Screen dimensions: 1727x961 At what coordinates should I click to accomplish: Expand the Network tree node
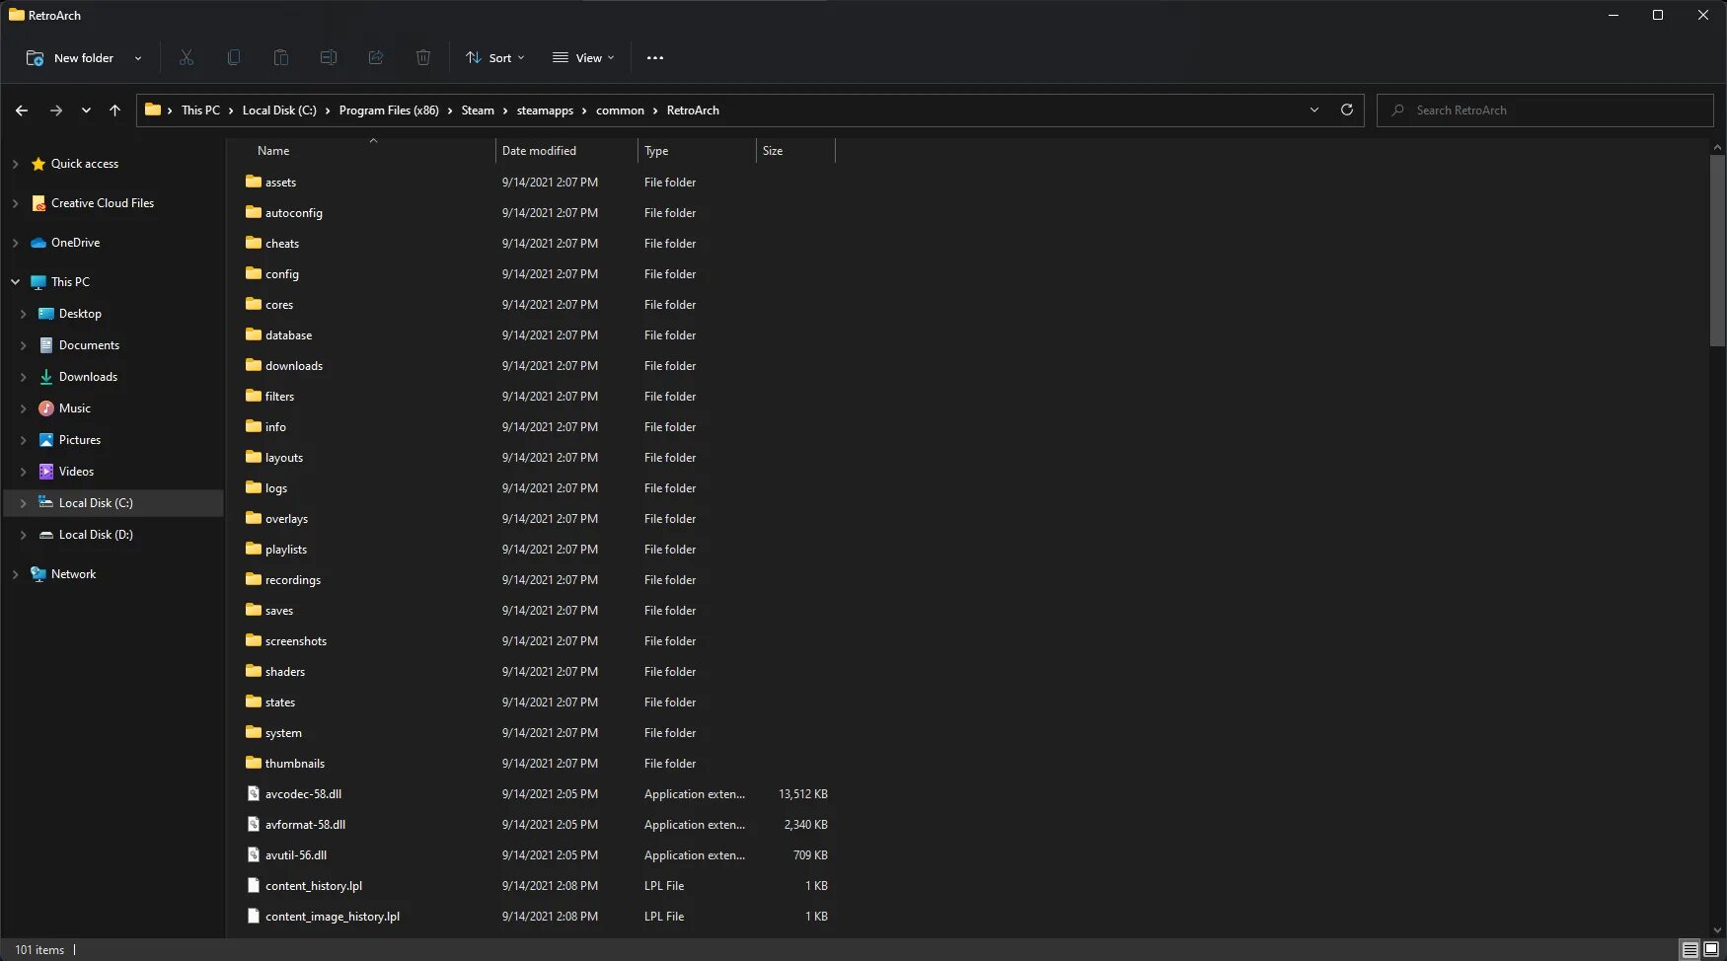click(x=15, y=574)
